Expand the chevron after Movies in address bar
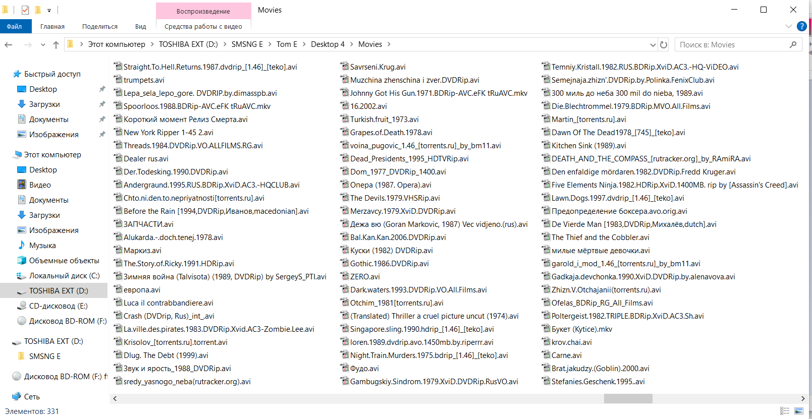 click(389, 44)
